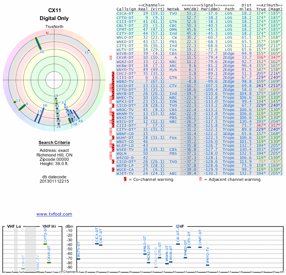Click the WJET-TV callsign in the last row

tap(125, 173)
